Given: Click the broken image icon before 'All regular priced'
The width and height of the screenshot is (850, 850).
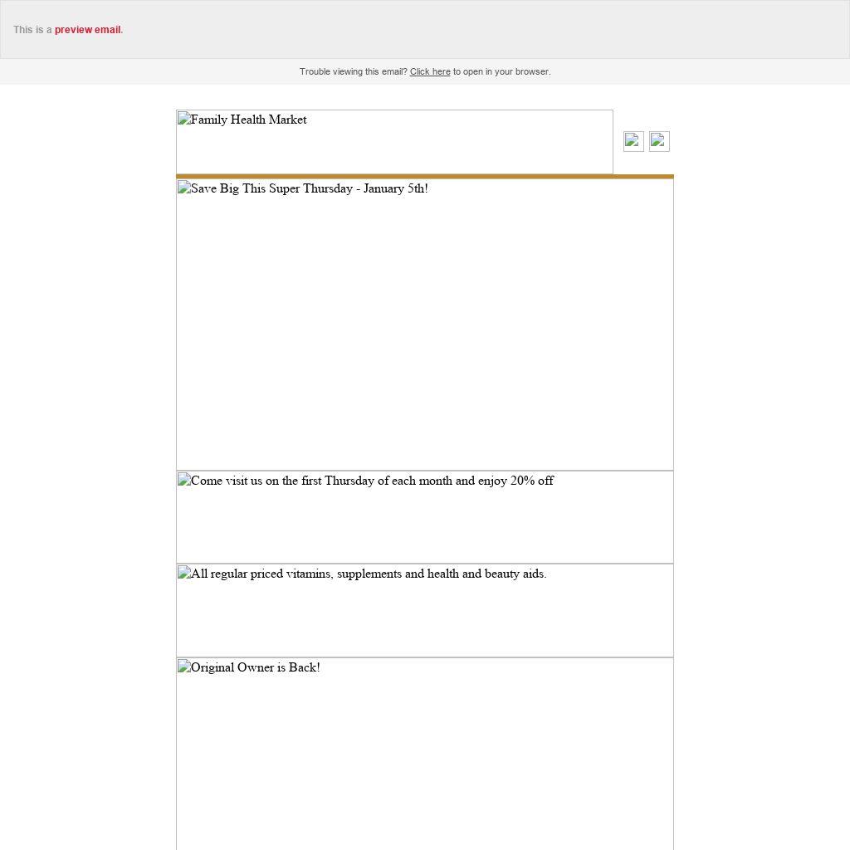Looking at the screenshot, I should pyautogui.click(x=184, y=574).
